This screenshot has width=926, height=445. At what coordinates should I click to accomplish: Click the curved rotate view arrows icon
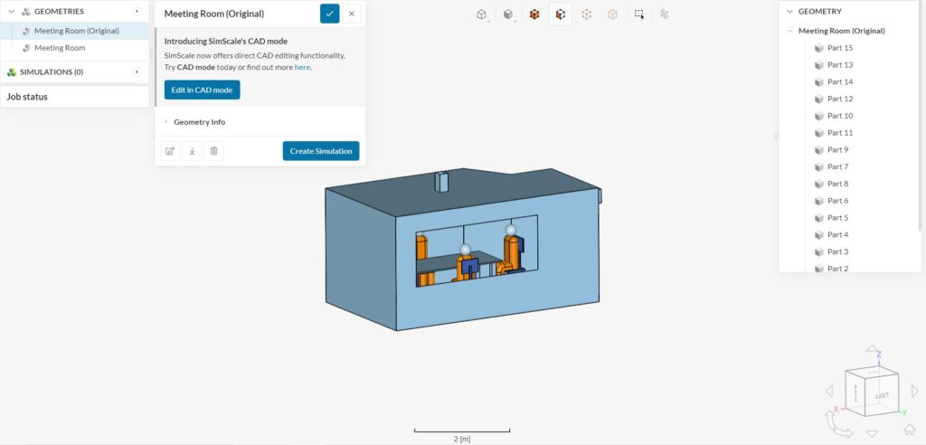tap(838, 424)
